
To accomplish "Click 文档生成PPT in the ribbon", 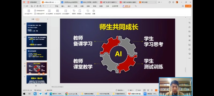I will point(39,11).
